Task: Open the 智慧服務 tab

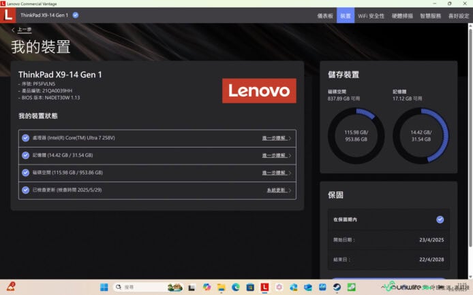Action: tap(431, 16)
